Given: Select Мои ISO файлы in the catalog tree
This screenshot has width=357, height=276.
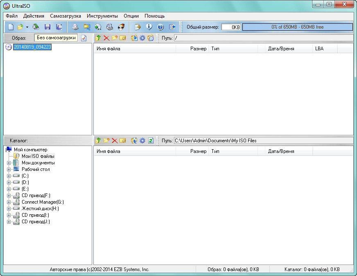Looking at the screenshot, I should tap(38, 156).
